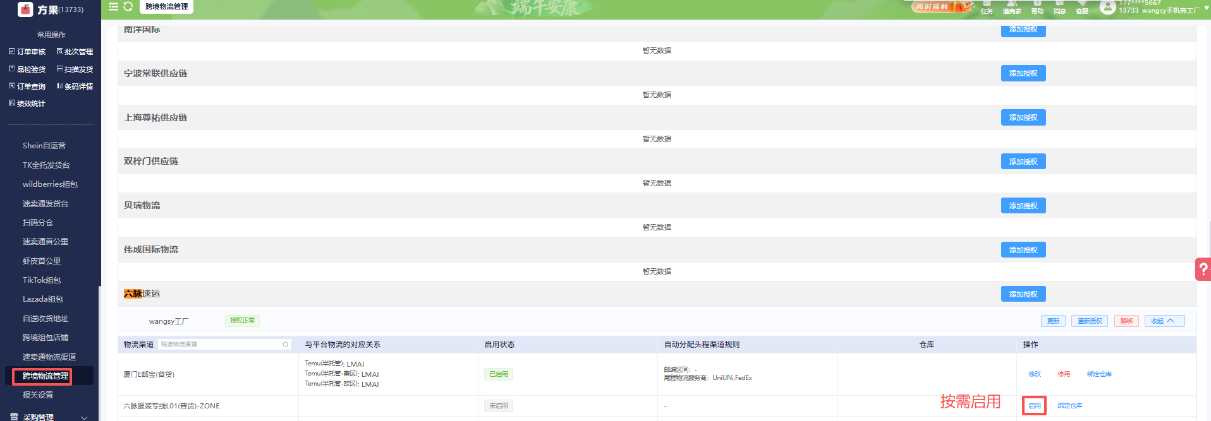Image resolution: width=1211 pixels, height=421 pixels.
Task: Click 添加授权 for 双梓门供应链
Action: click(x=1023, y=162)
